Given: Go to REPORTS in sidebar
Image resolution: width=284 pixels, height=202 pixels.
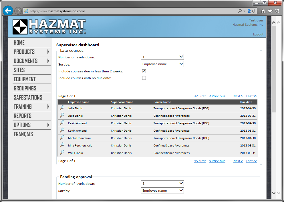Looking at the screenshot, I should pyautogui.click(x=23, y=116).
